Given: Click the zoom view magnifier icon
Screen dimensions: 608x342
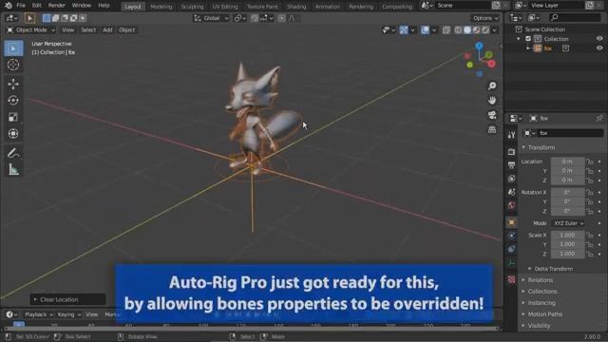Looking at the screenshot, I should click(x=492, y=85).
